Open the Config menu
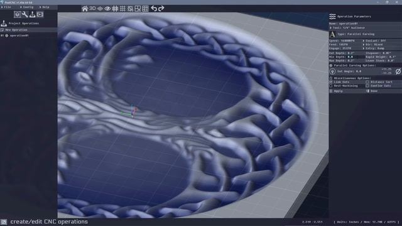The width and height of the screenshot is (402, 226). (x=26, y=7)
